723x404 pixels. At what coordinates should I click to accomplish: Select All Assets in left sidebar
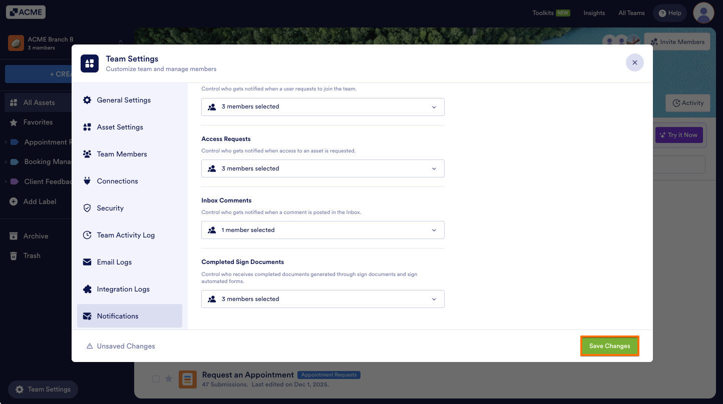(38, 102)
